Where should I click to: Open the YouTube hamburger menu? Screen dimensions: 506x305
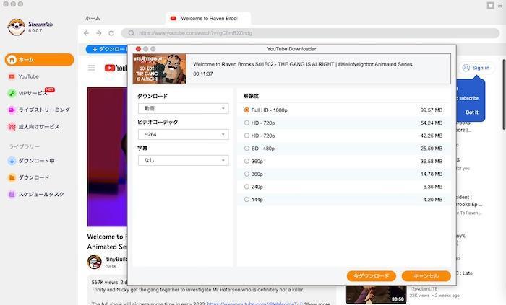(x=92, y=68)
